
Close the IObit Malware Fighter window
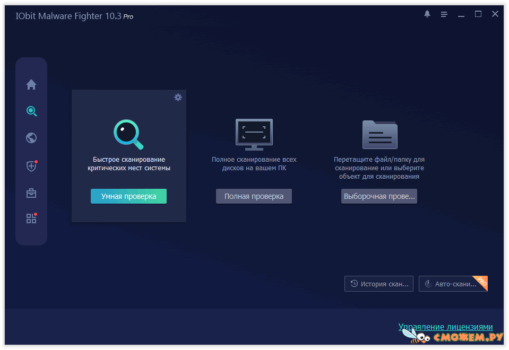click(495, 14)
